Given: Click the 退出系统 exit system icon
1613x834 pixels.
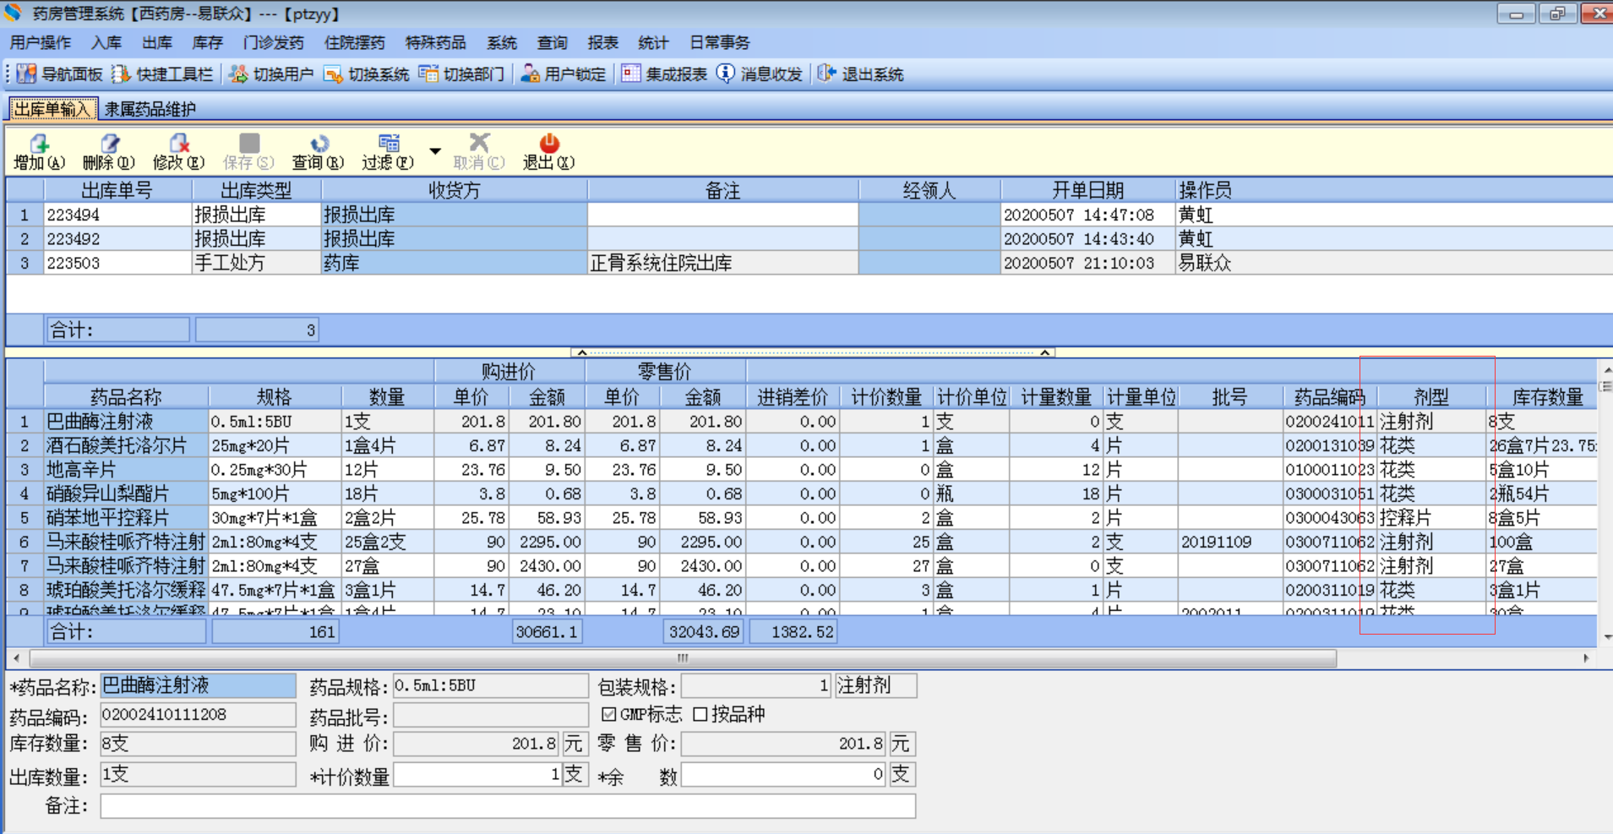Looking at the screenshot, I should coord(826,74).
